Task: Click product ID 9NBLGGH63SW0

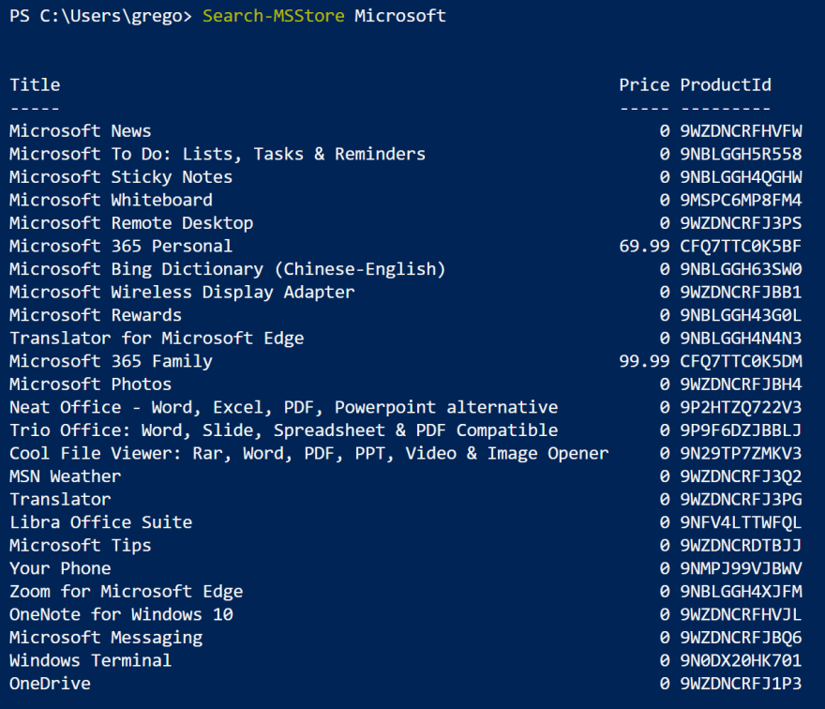Action: (742, 269)
